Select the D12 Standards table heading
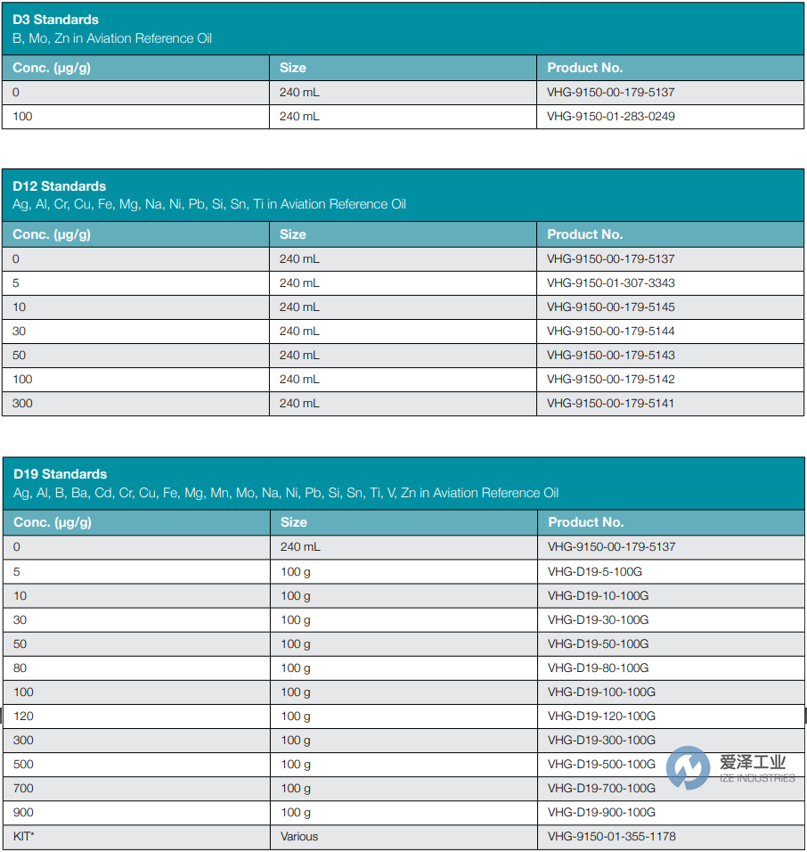This screenshot has width=807, height=852. tap(59, 186)
